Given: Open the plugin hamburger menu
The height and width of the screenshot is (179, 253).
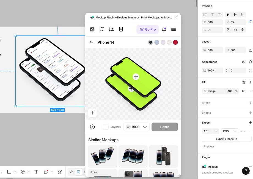Looking at the screenshot, I should [x=174, y=29].
